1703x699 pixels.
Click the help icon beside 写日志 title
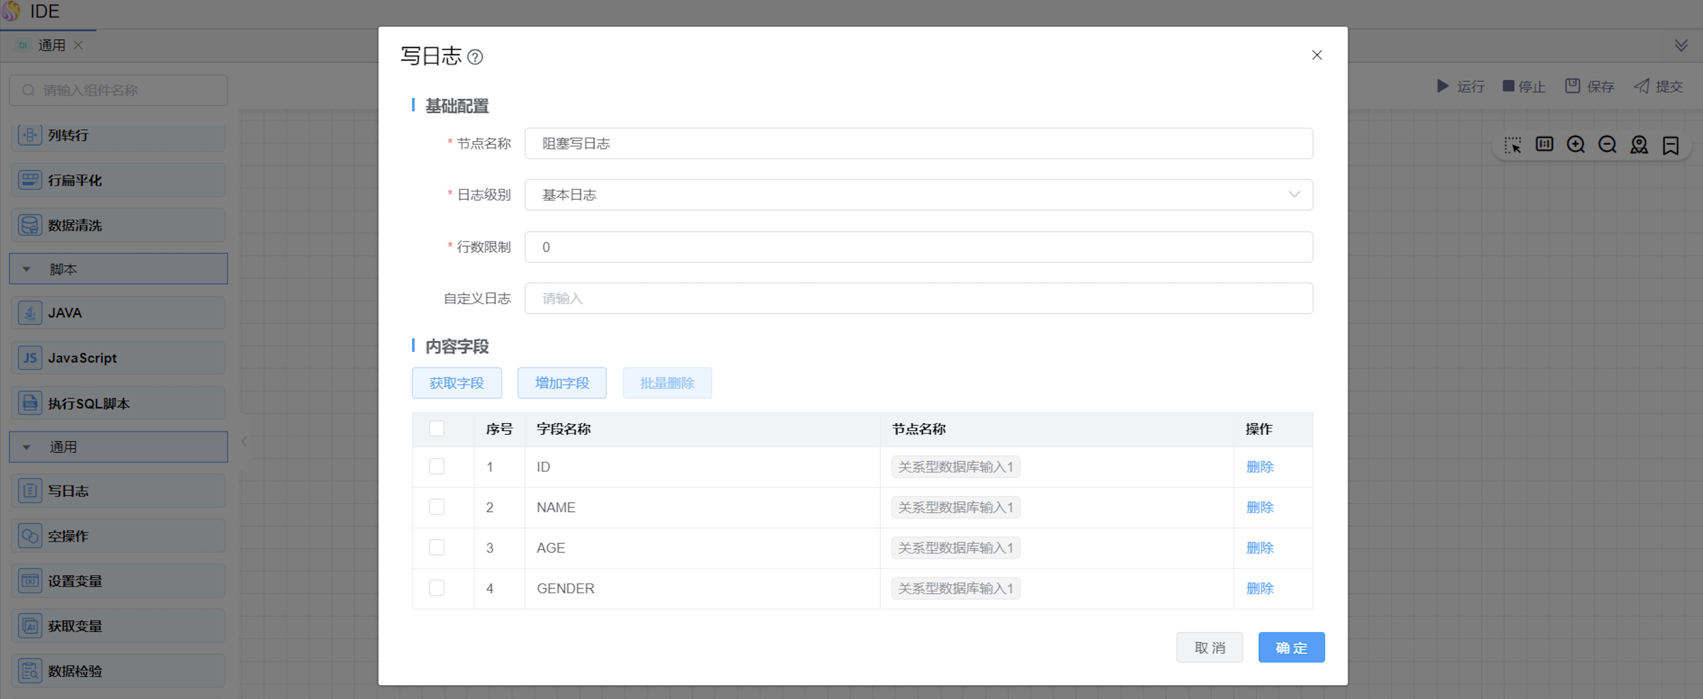(475, 57)
